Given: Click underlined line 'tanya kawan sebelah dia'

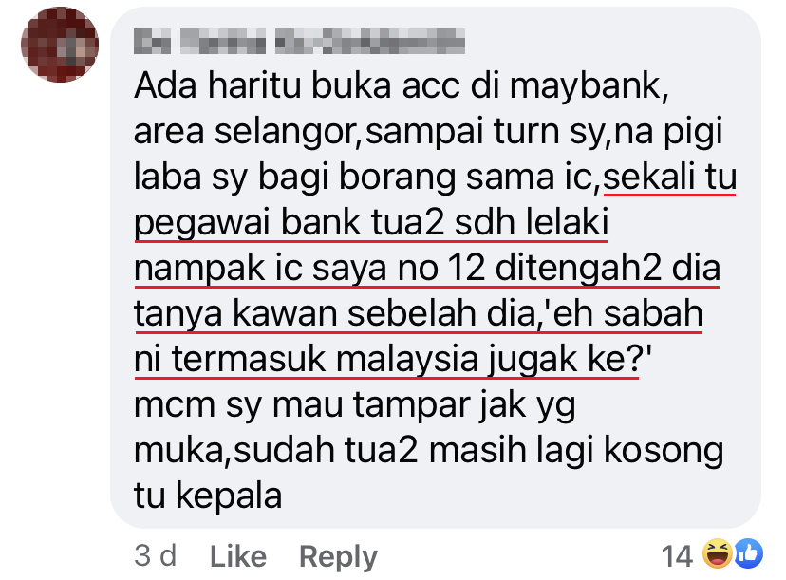Looking at the screenshot, I should 335,314.
